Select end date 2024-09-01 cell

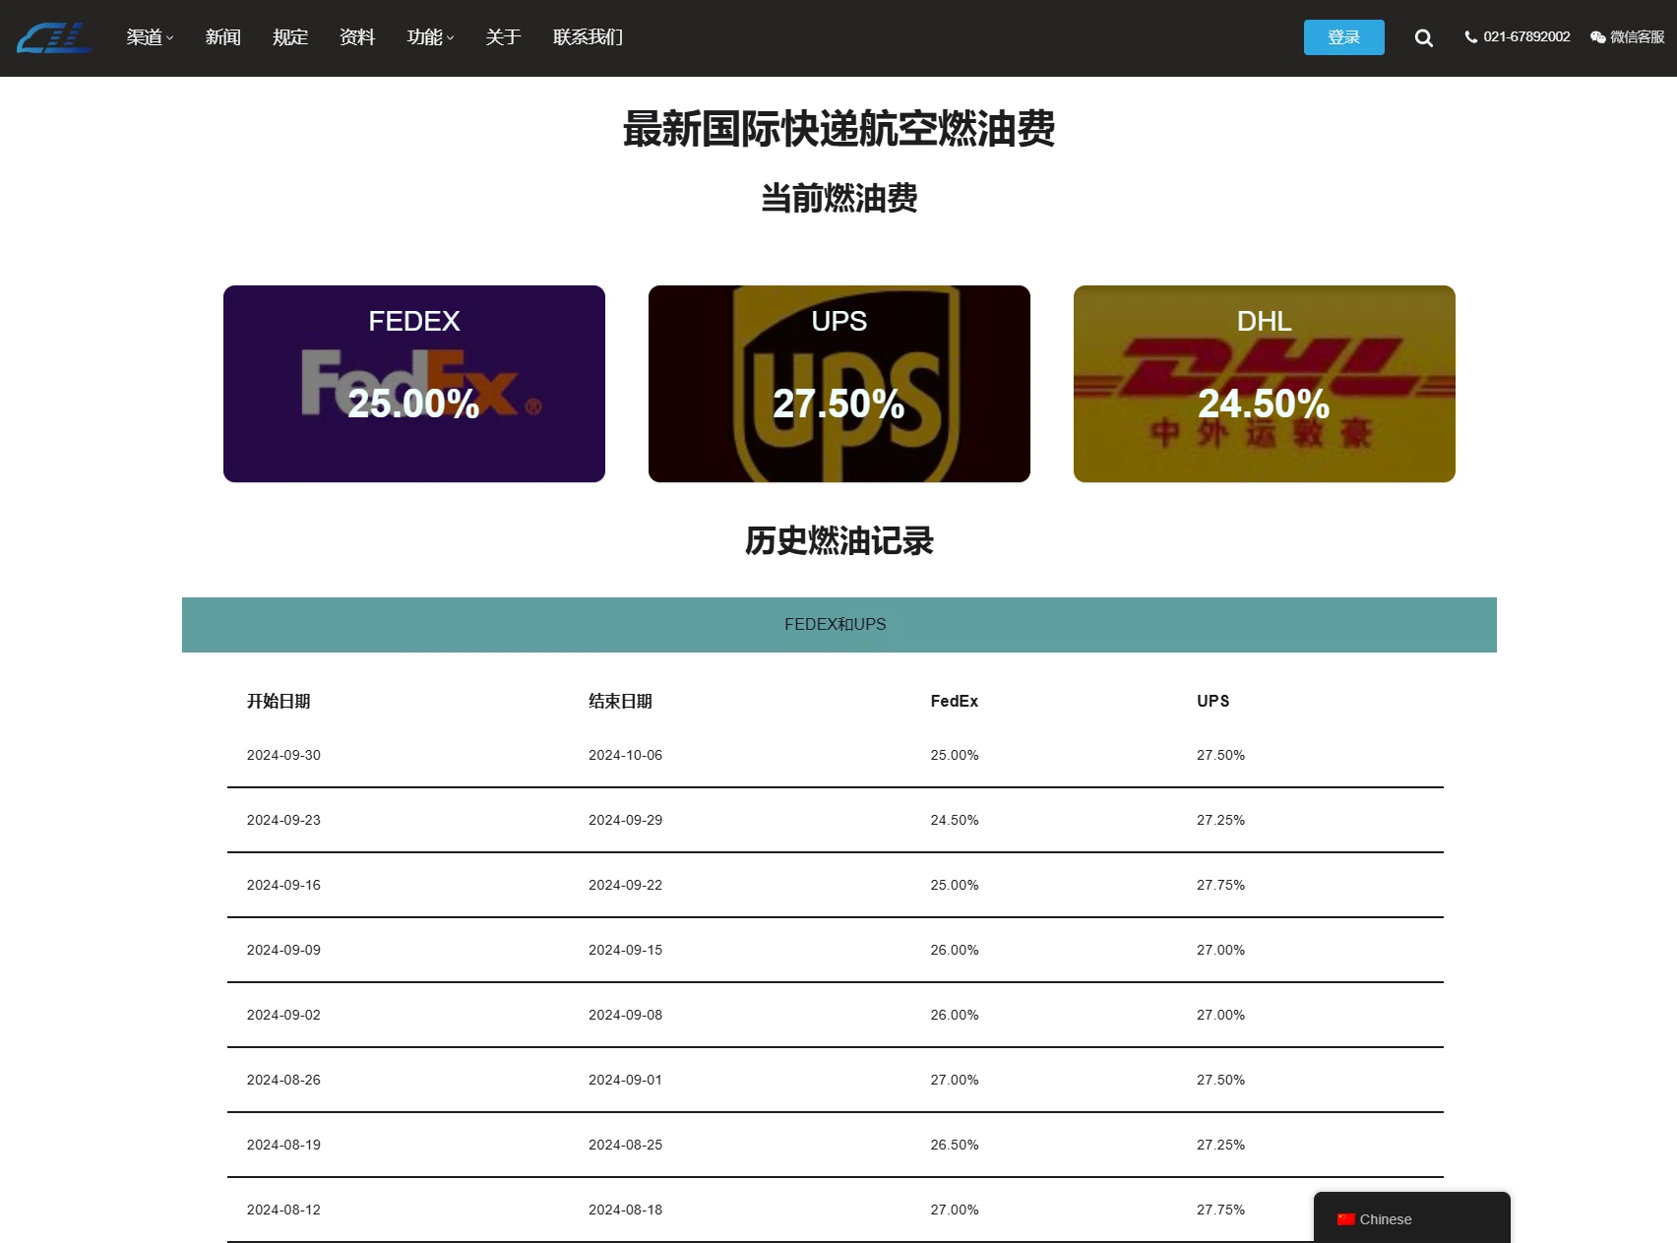pyautogui.click(x=625, y=1080)
